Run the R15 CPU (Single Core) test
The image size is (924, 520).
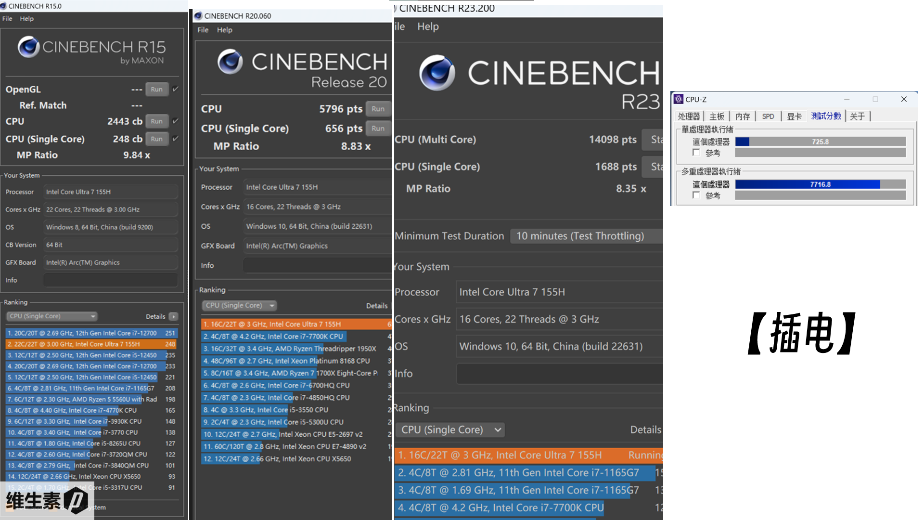point(156,139)
